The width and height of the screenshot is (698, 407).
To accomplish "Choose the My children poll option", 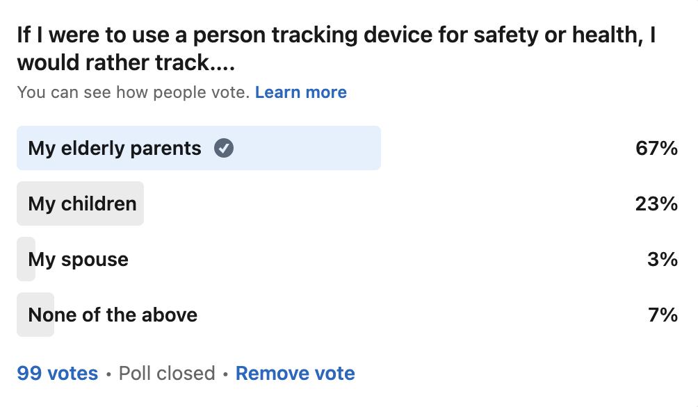I will pyautogui.click(x=82, y=203).
